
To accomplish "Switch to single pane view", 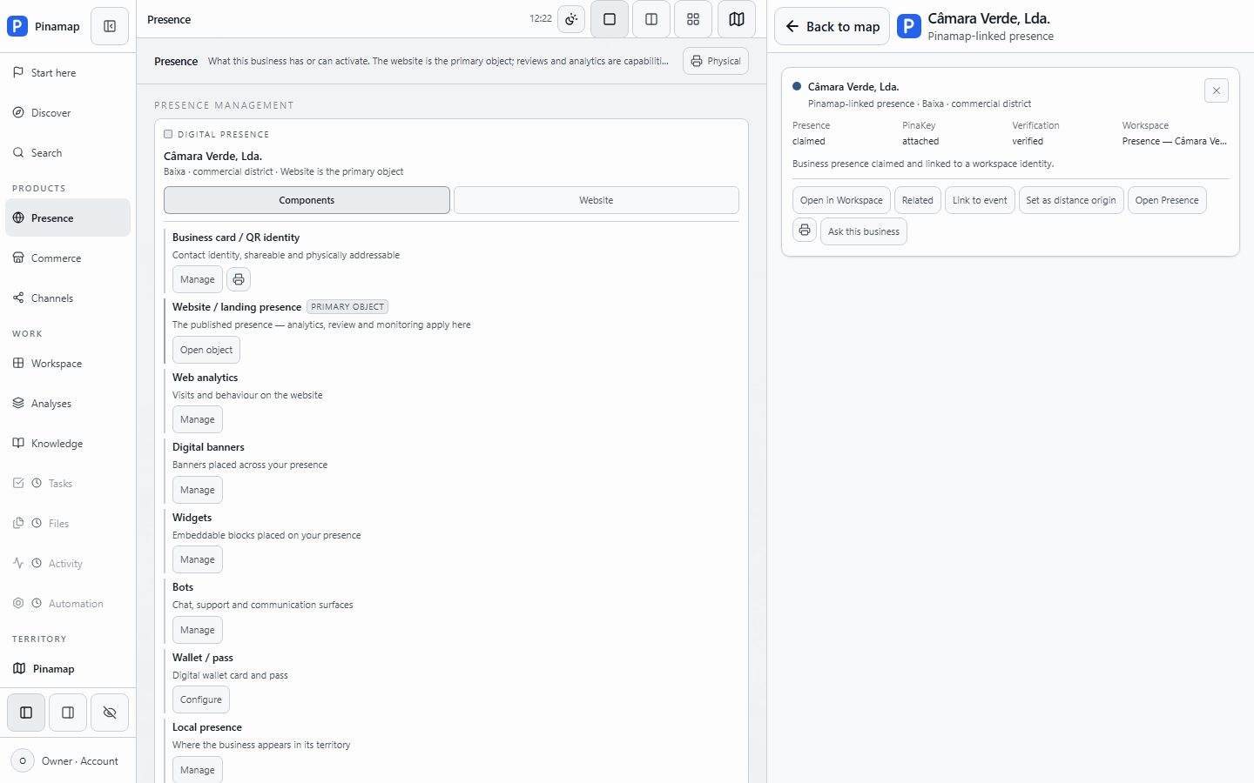I will point(610,19).
